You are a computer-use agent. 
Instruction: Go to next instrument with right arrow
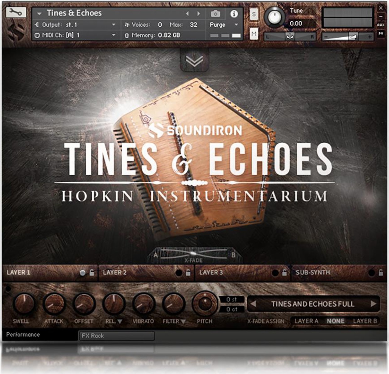[199, 13]
